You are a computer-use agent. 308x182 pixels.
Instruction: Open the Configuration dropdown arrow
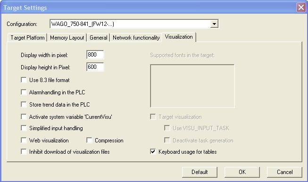coord(214,24)
